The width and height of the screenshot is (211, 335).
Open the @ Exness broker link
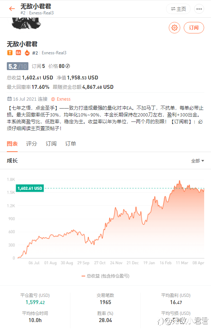(x=61, y=99)
